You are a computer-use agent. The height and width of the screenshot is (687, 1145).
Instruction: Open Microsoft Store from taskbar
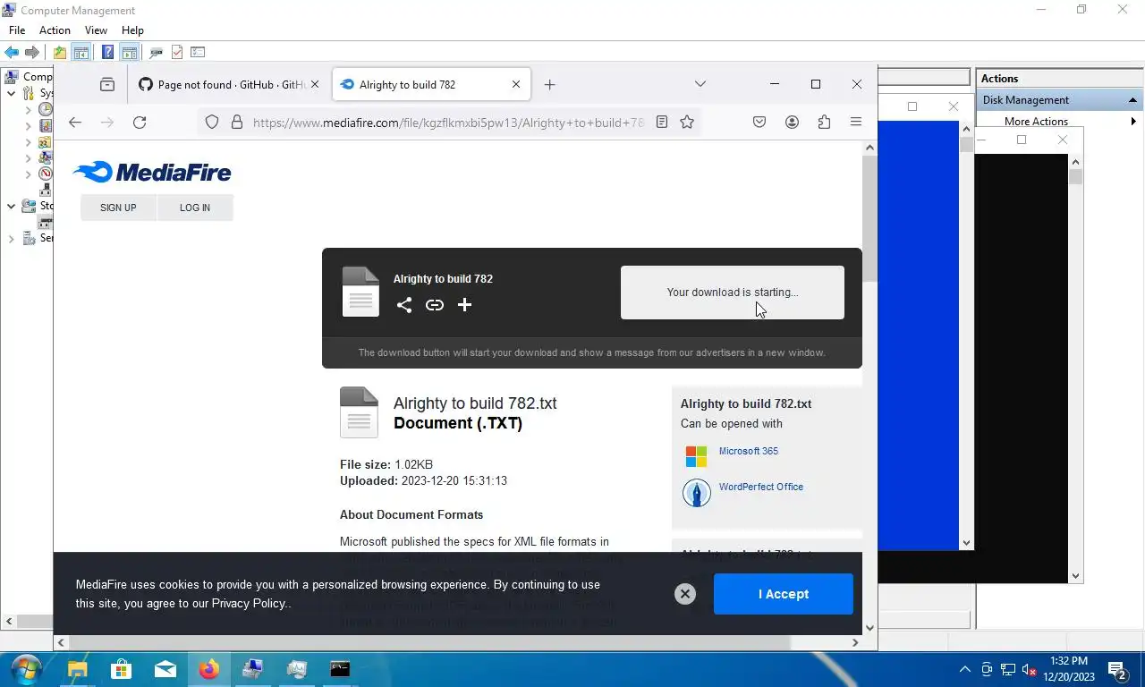122,669
